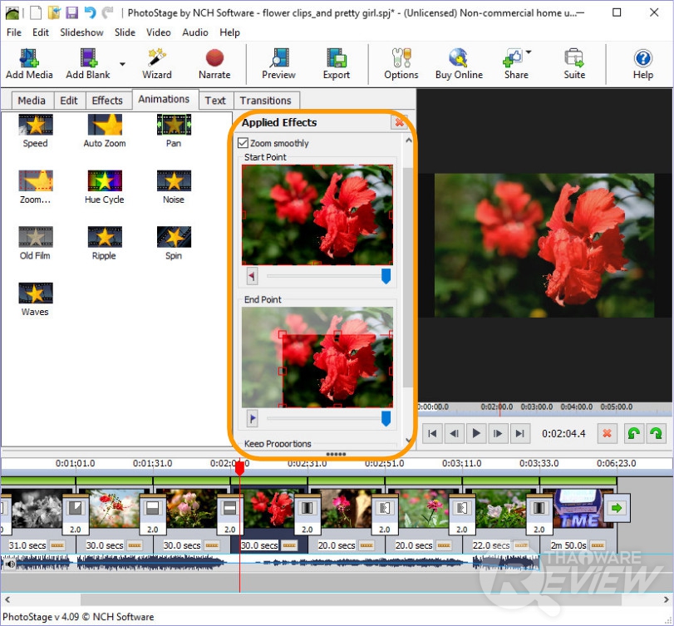The height and width of the screenshot is (626, 674).
Task: Click the Export toolbar icon
Action: pyautogui.click(x=336, y=62)
